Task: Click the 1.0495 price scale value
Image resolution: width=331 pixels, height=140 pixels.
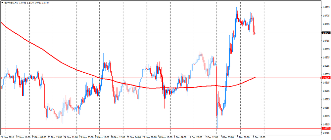Action: (325, 133)
